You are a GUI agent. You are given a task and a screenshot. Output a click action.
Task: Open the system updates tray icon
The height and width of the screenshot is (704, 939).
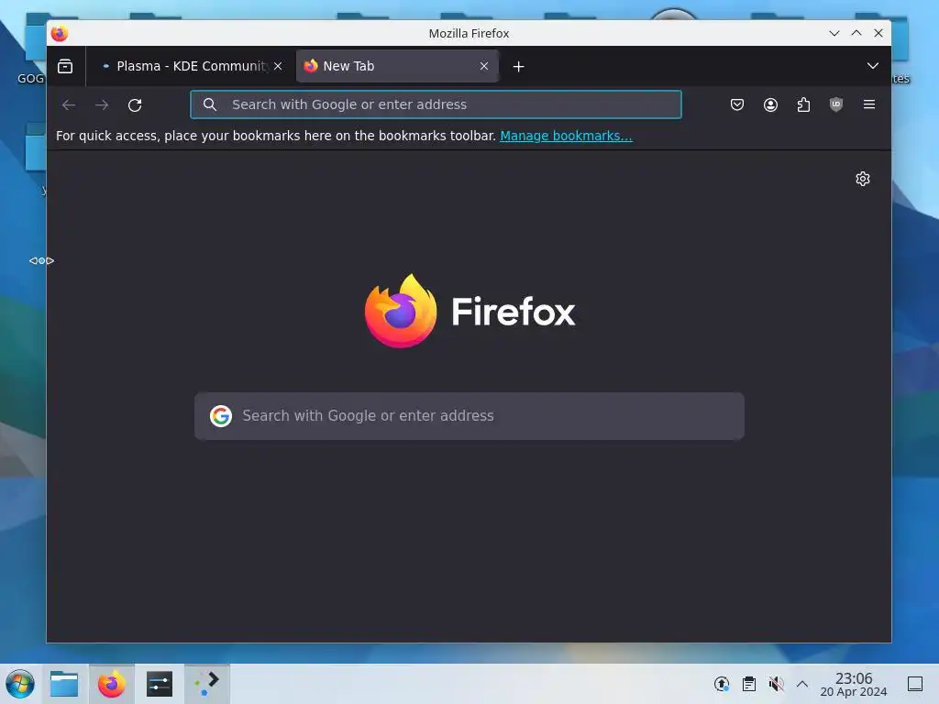click(x=722, y=684)
